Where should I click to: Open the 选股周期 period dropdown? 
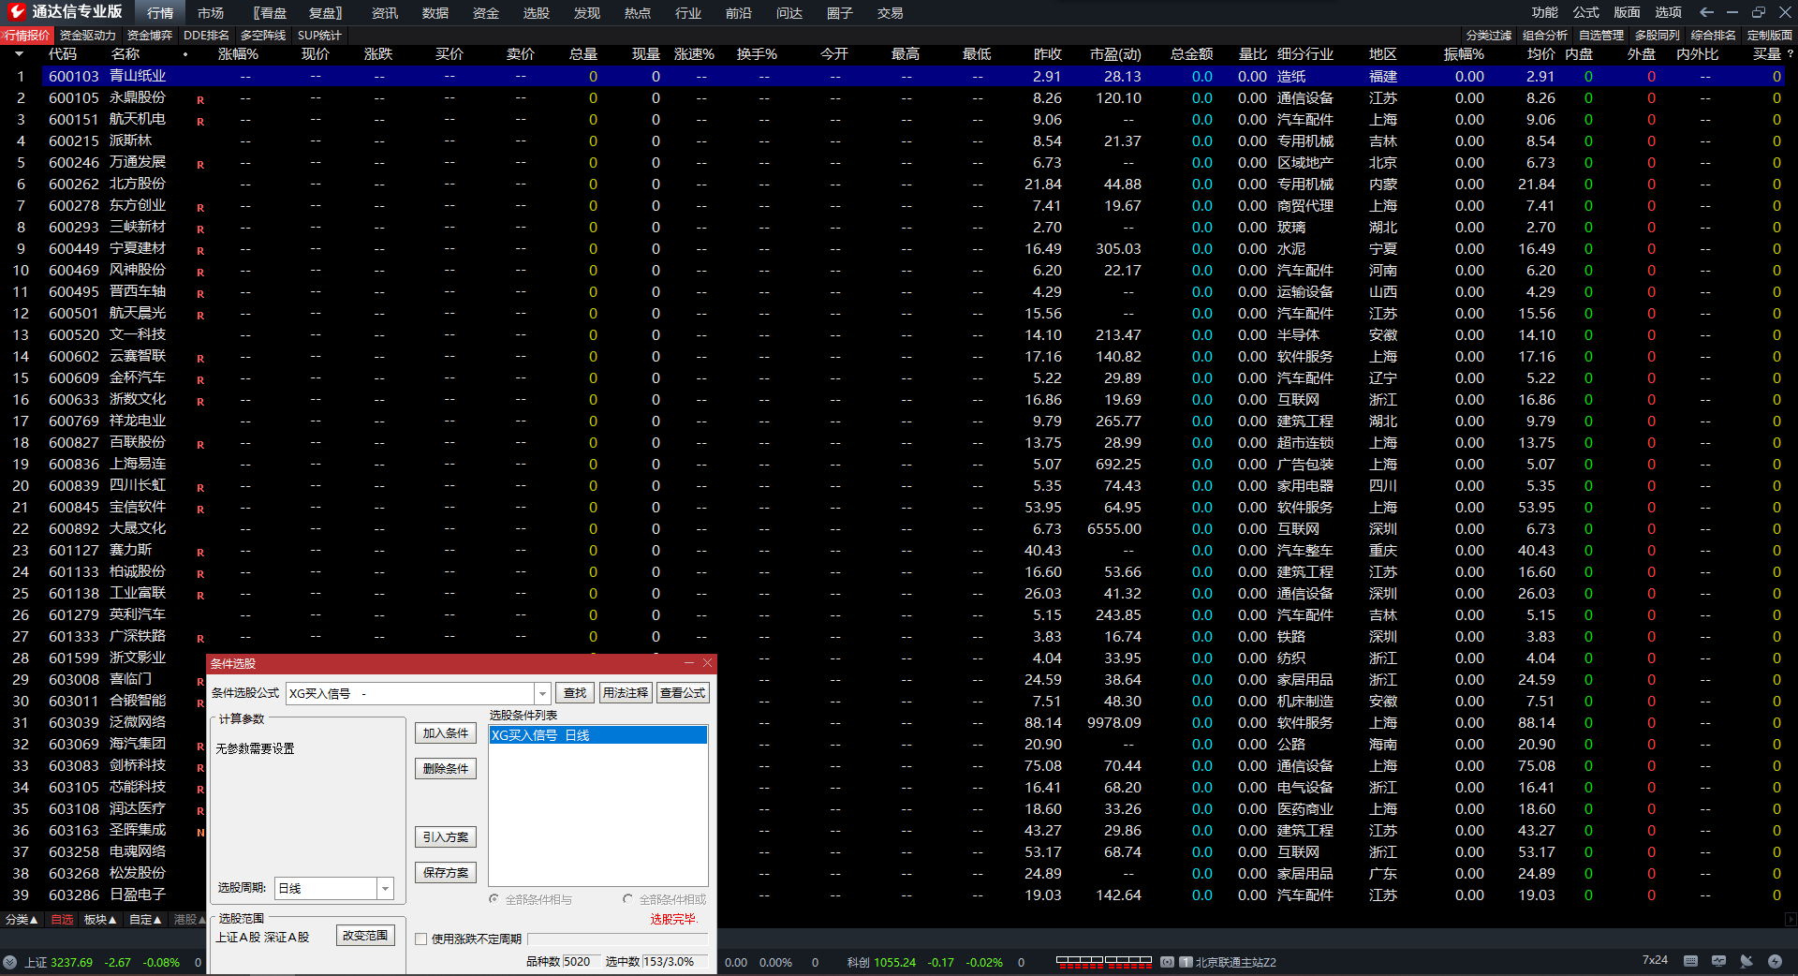[x=385, y=888]
